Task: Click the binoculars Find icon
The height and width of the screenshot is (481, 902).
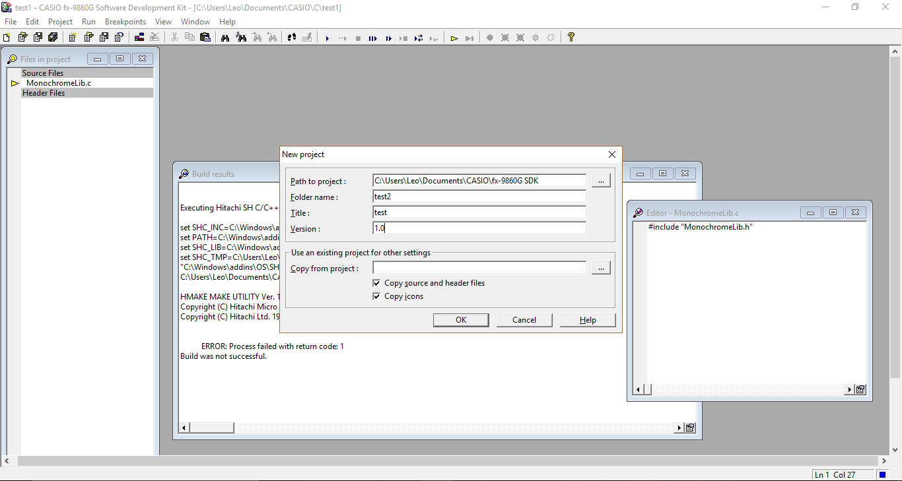Action: tap(225, 38)
